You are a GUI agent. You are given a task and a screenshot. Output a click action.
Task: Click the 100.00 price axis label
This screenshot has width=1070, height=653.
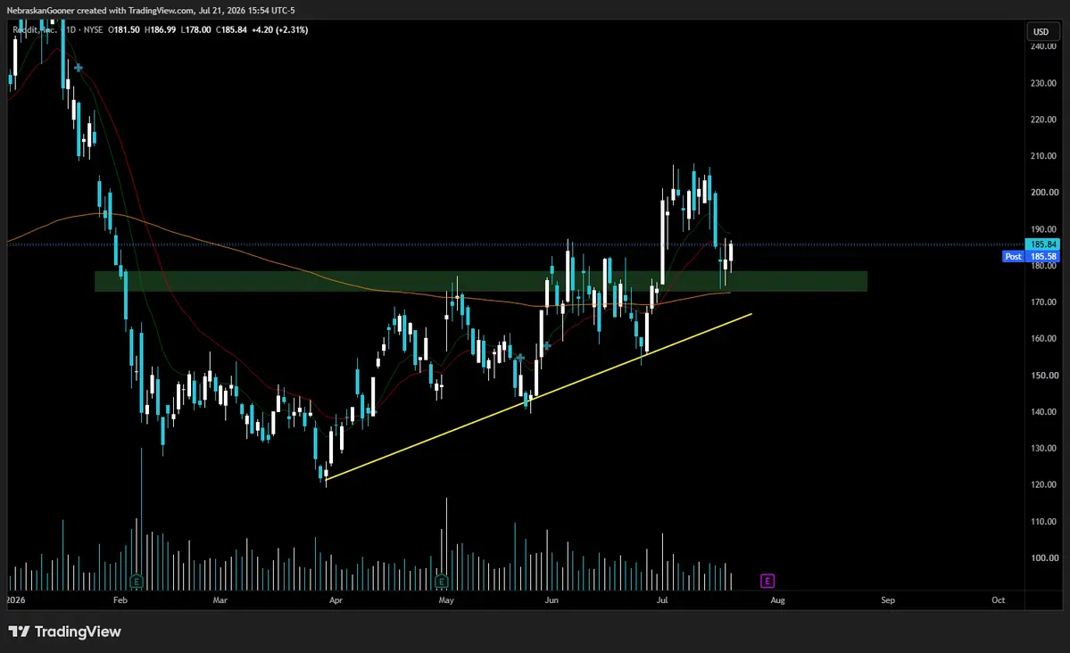(x=1044, y=558)
